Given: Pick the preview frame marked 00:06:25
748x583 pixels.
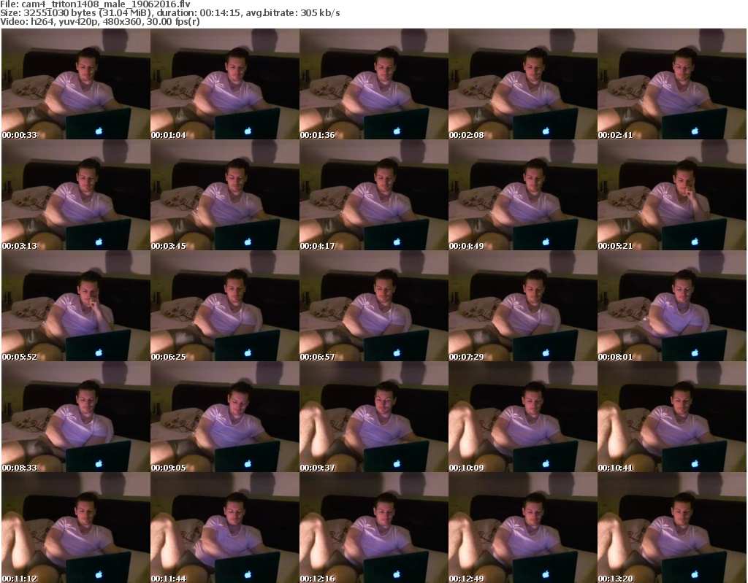Looking at the screenshot, I should click(225, 306).
